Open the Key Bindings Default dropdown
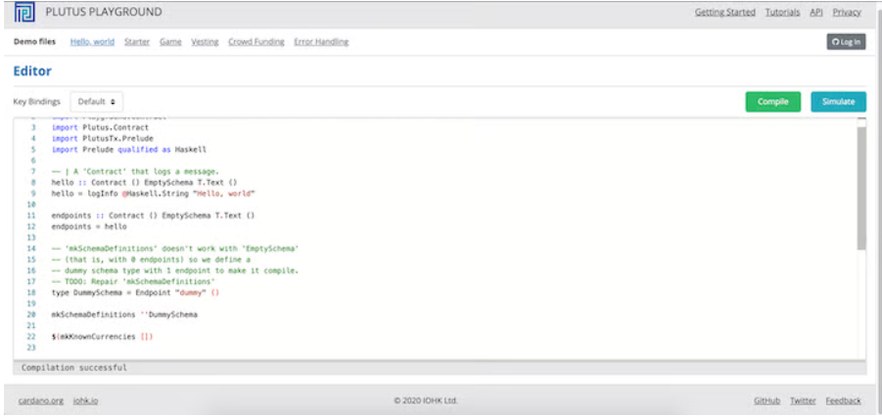This screenshot has width=882, height=417. tap(97, 102)
